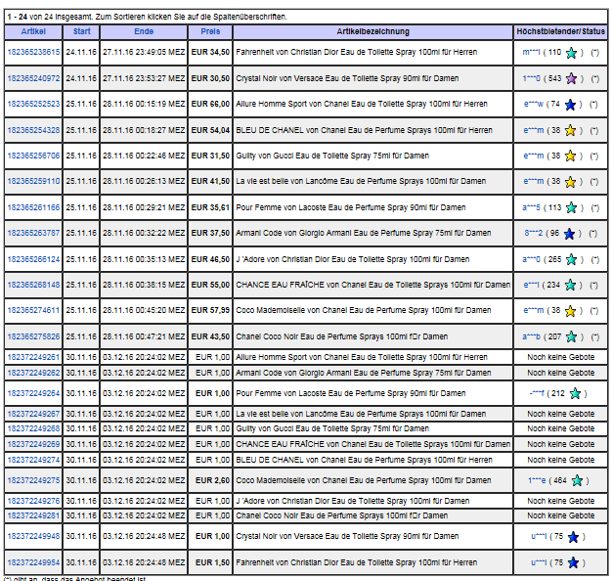Click blue star beside bidder (96)
The image size is (613, 581).
pos(570,234)
